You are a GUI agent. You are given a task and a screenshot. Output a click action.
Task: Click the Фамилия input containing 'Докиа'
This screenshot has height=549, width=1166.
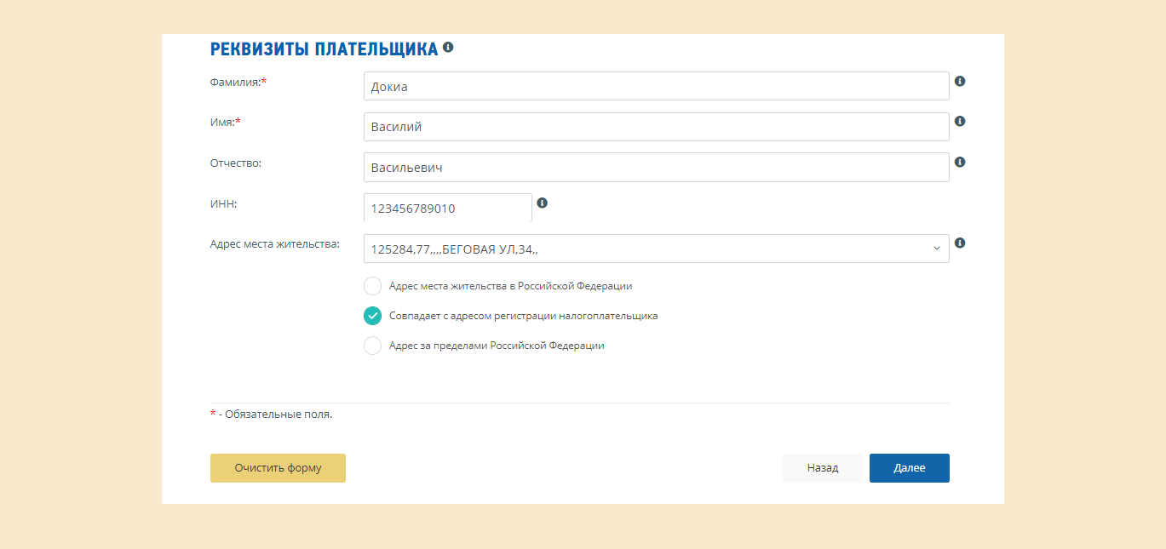tap(656, 87)
